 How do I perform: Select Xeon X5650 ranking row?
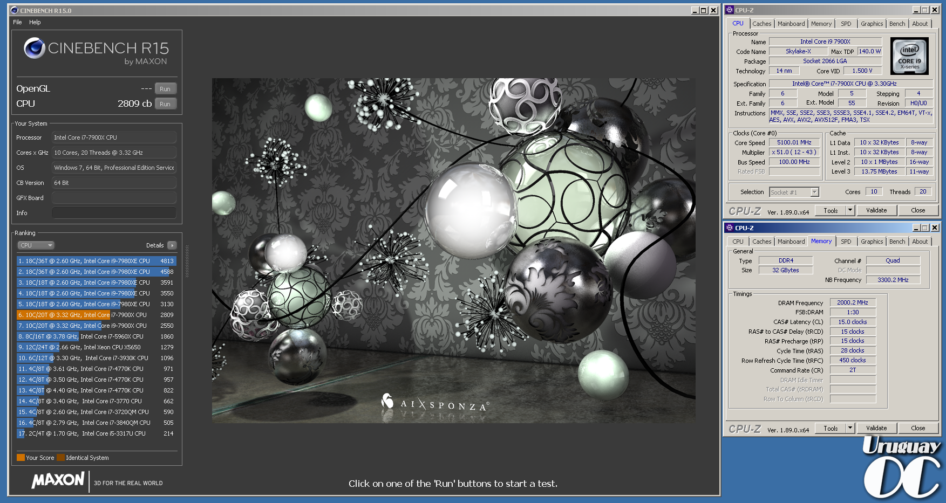tap(97, 347)
